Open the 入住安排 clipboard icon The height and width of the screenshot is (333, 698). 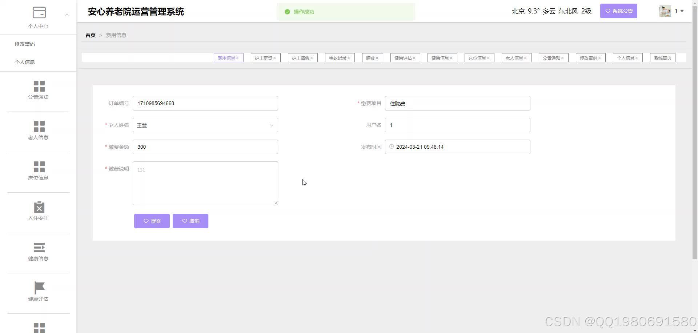point(39,207)
